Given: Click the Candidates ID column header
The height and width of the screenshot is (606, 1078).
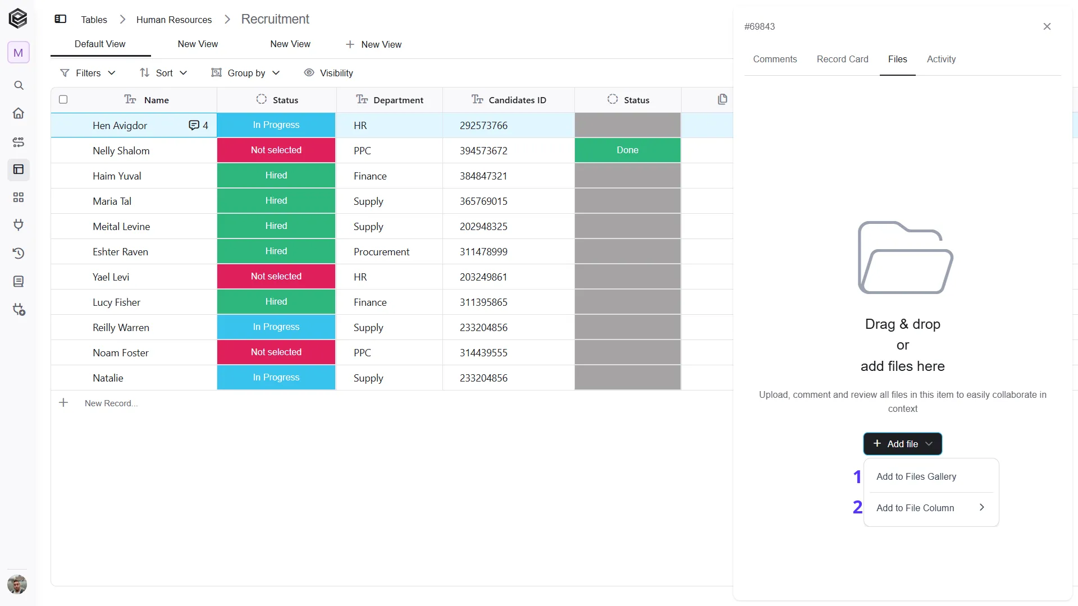Looking at the screenshot, I should (x=509, y=100).
